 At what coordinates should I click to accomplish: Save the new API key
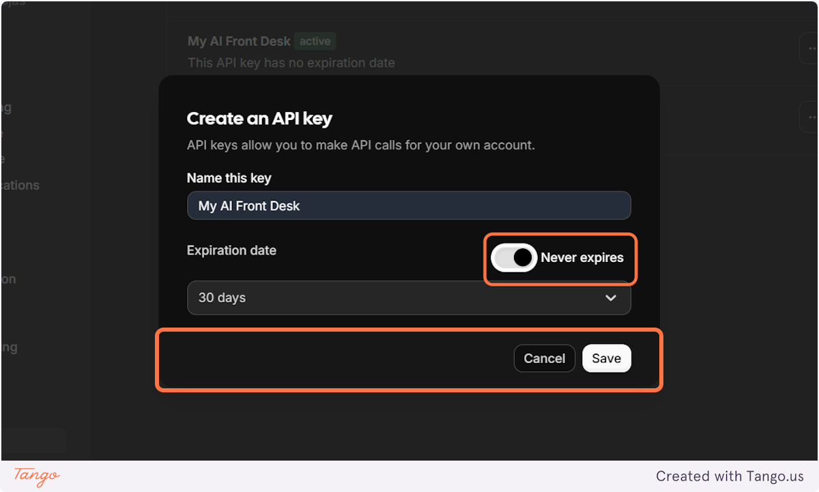pos(606,358)
